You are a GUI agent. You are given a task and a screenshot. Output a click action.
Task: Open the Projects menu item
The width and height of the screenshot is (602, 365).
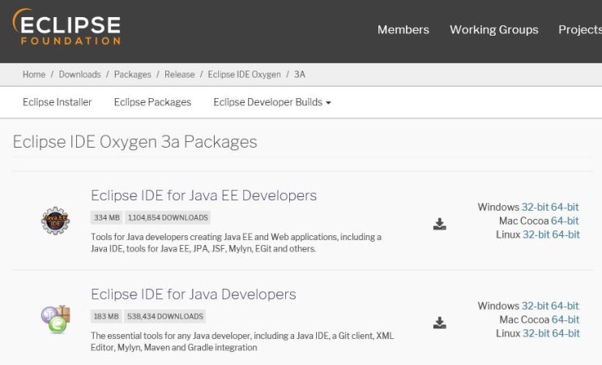[579, 30]
